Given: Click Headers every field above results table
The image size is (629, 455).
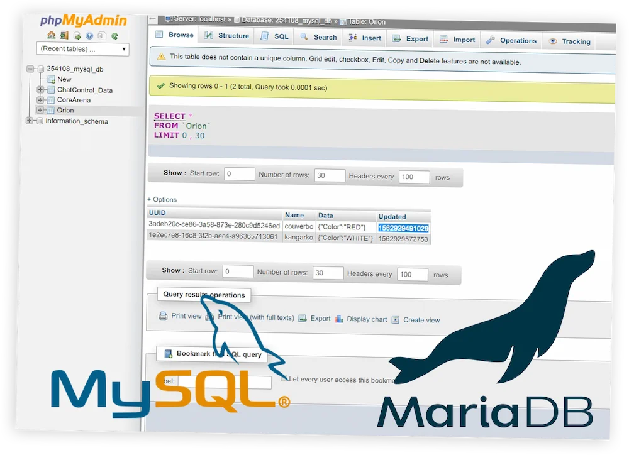Looking at the screenshot, I should (415, 177).
